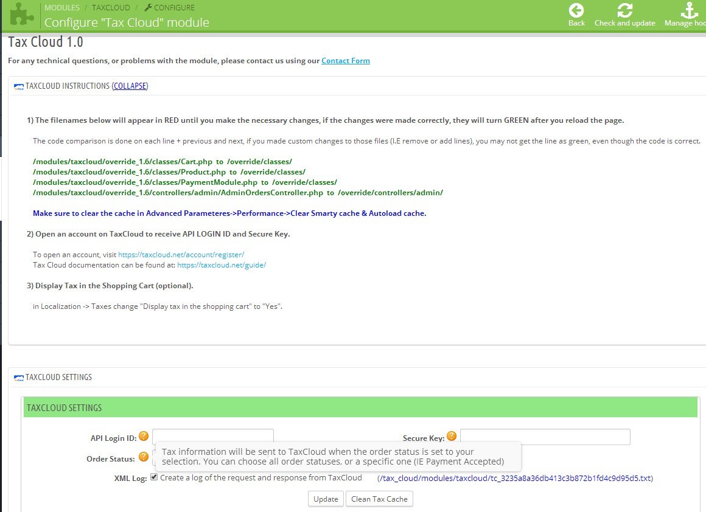The height and width of the screenshot is (512, 706).
Task: Click TaxCloud logo beside Instructions heading
Action: pos(18,86)
